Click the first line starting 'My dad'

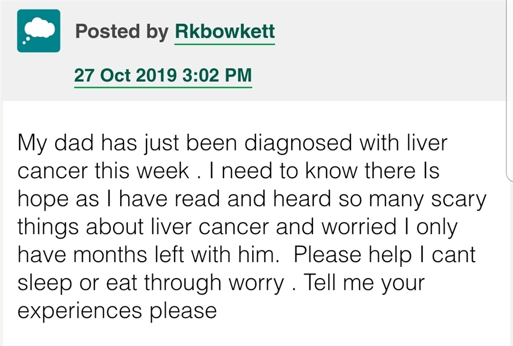click(232, 144)
